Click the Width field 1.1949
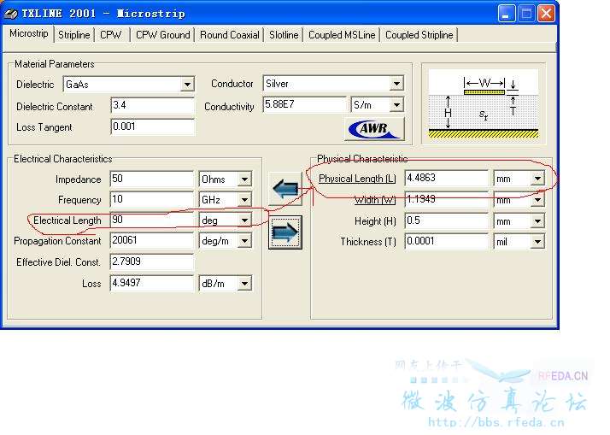Image resolution: width=610 pixels, height=435 pixels. (x=446, y=200)
